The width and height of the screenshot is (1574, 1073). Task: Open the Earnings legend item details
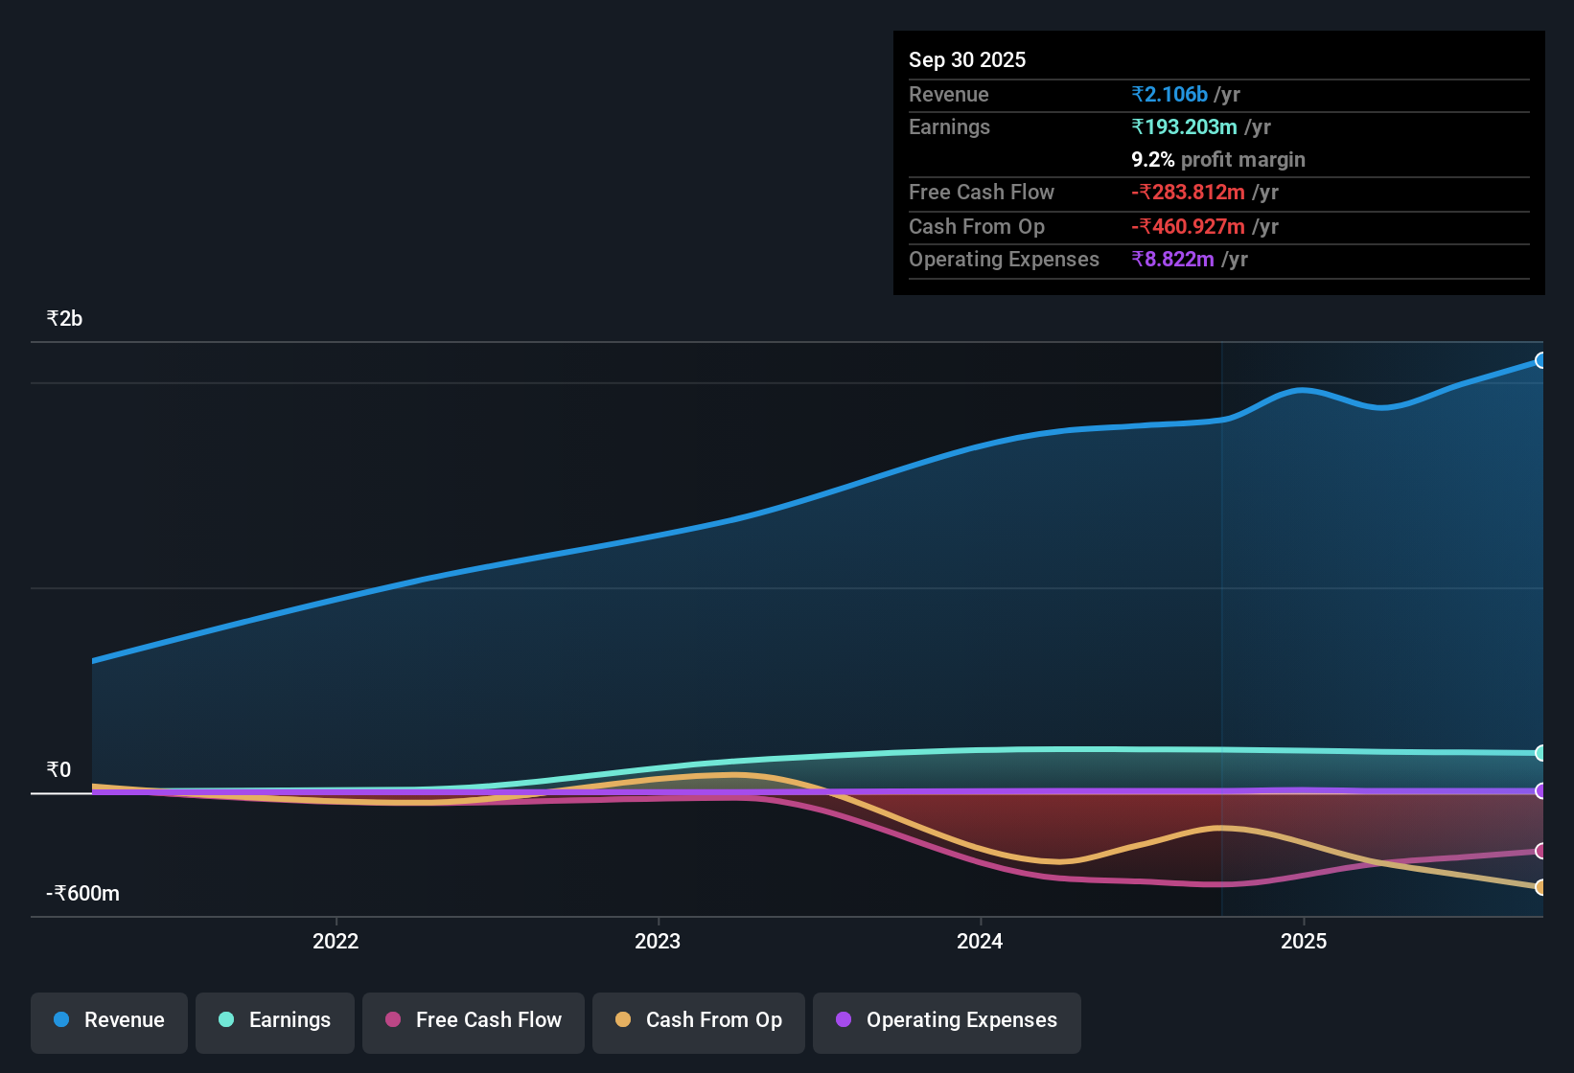click(x=274, y=1020)
